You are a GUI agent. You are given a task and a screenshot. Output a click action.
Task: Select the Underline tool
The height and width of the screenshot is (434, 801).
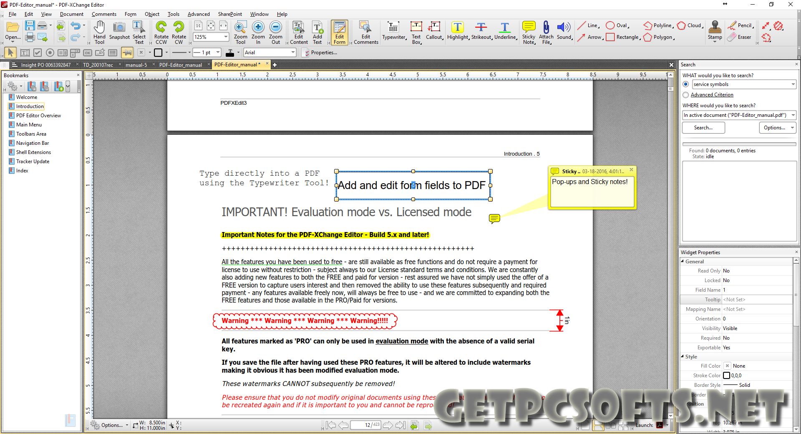(x=506, y=30)
